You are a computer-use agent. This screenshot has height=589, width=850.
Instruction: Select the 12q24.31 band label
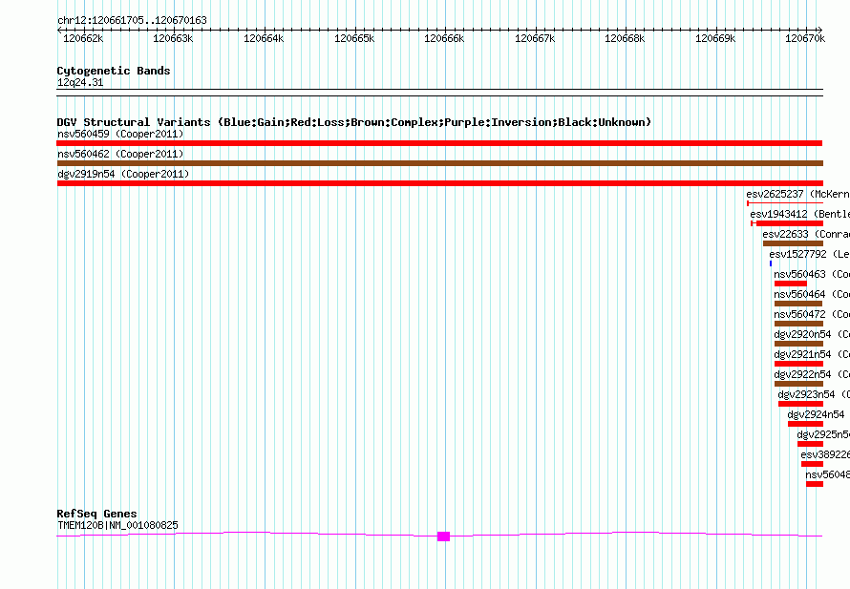point(80,82)
